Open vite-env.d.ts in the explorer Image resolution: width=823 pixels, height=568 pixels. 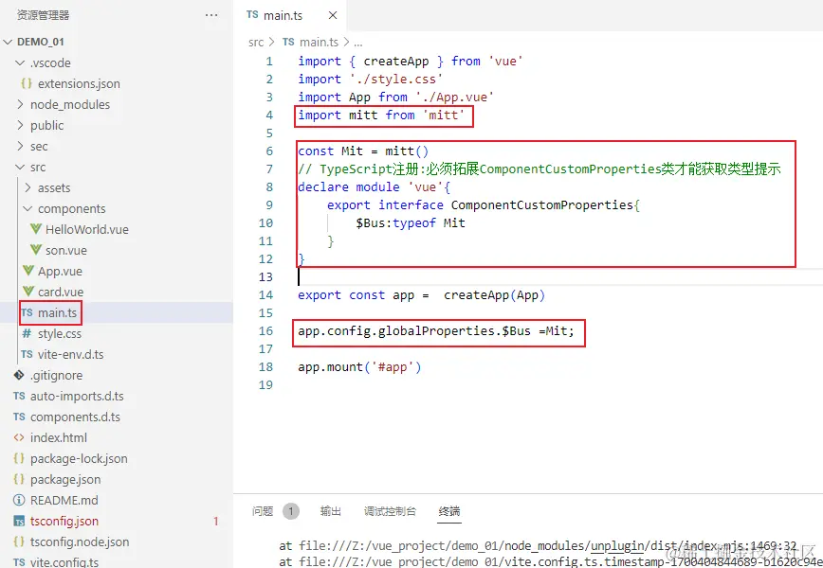click(x=71, y=354)
